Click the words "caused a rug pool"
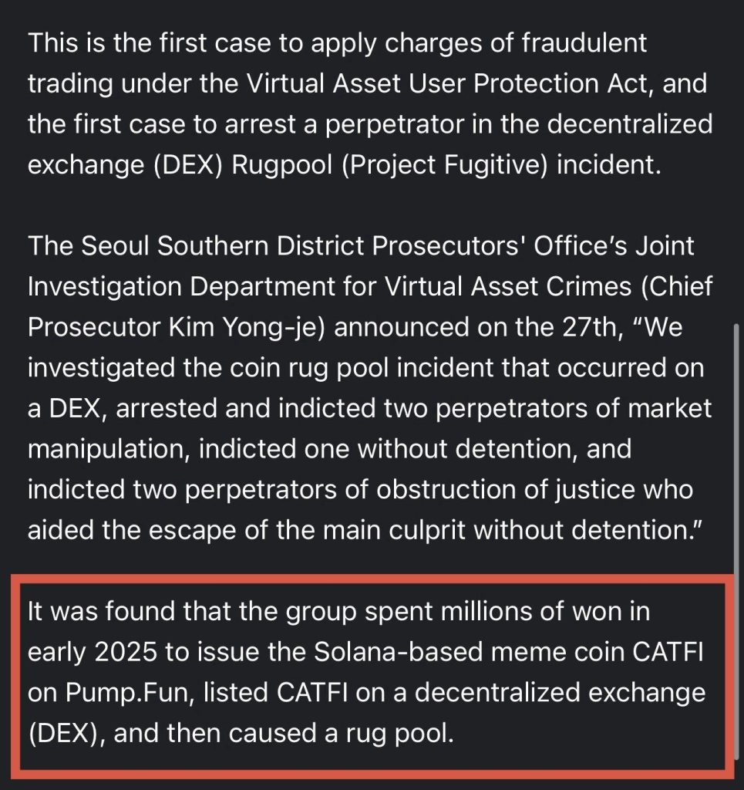This screenshot has height=790, width=744. tap(342, 733)
